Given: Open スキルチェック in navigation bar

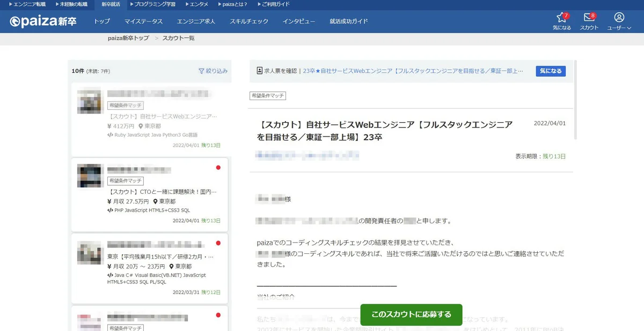Looking at the screenshot, I should pyautogui.click(x=249, y=21).
